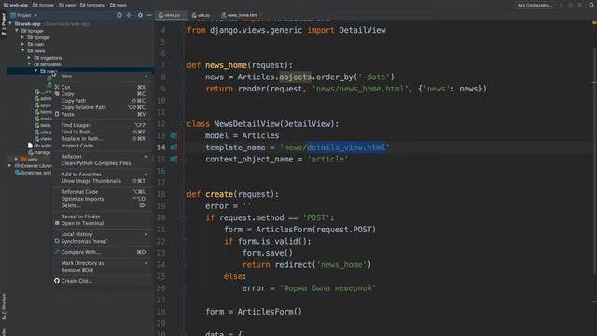This screenshot has width=597, height=336.
Task: Select Copy Path in context menu
Action: 102,101
